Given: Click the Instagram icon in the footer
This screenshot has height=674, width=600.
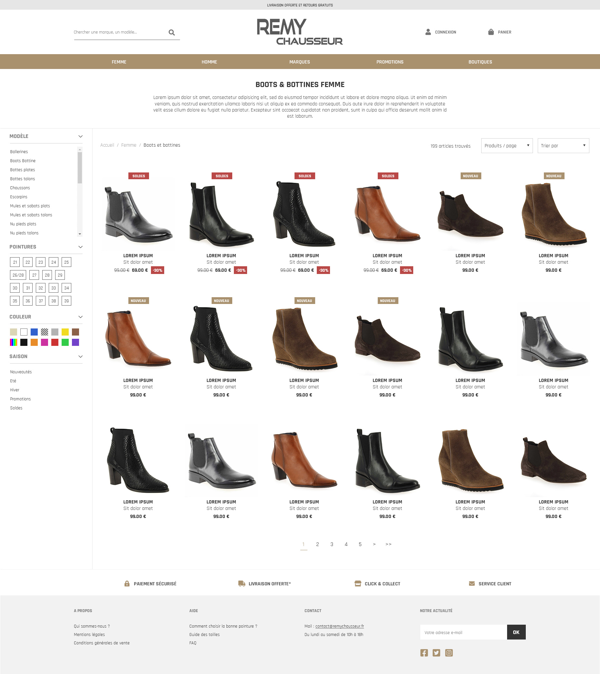Looking at the screenshot, I should pyautogui.click(x=449, y=653).
